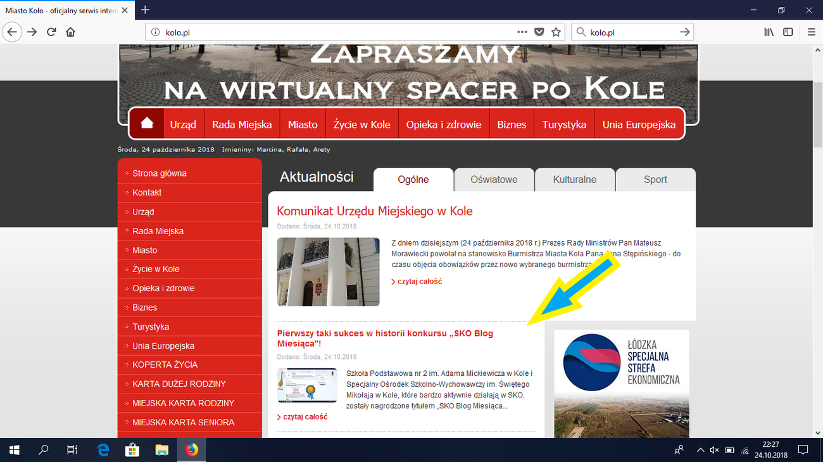Open Windows taskbar search

tap(43, 450)
